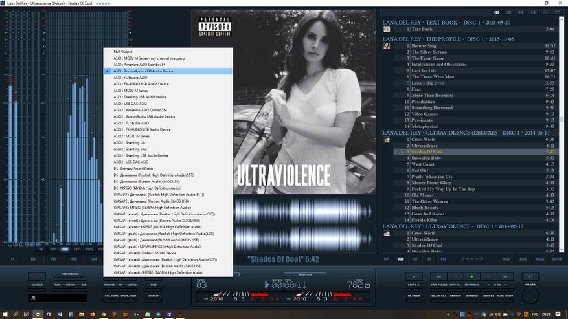This screenshot has height=319, width=568.
Task: Select Null Output device
Action: (168, 51)
